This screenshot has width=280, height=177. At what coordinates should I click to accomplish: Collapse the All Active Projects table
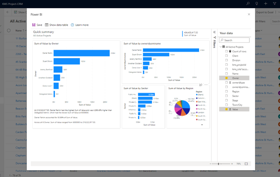point(221,47)
